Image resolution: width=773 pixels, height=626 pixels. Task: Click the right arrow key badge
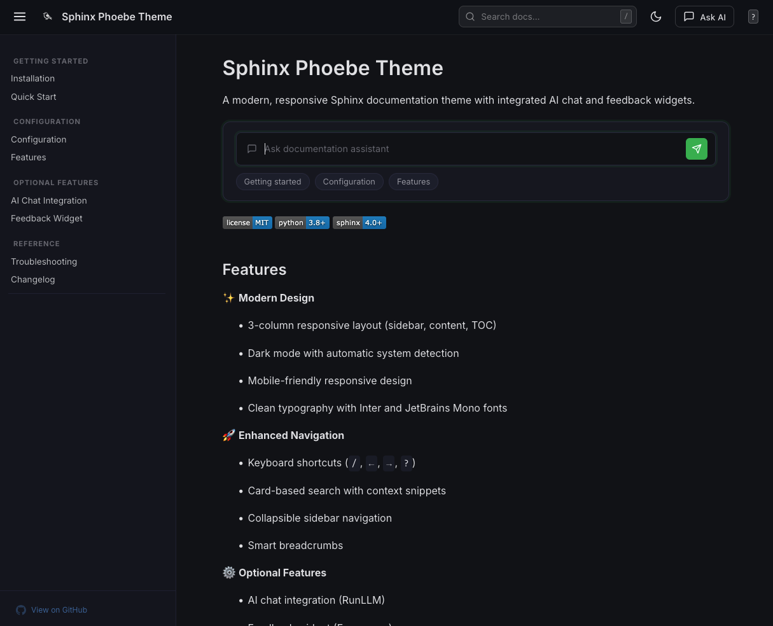[389, 463]
